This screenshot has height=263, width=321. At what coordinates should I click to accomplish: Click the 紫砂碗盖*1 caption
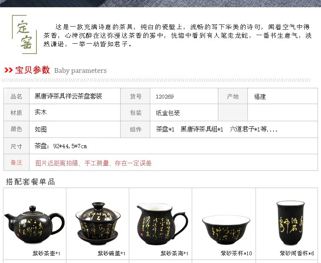point(111,254)
